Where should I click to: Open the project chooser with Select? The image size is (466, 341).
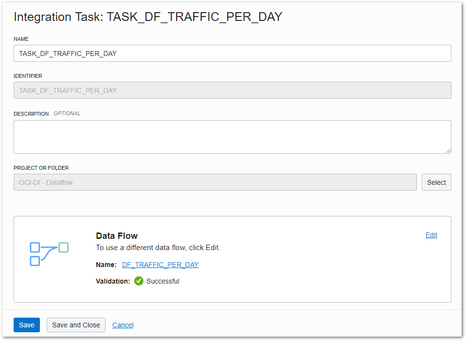[436, 182]
